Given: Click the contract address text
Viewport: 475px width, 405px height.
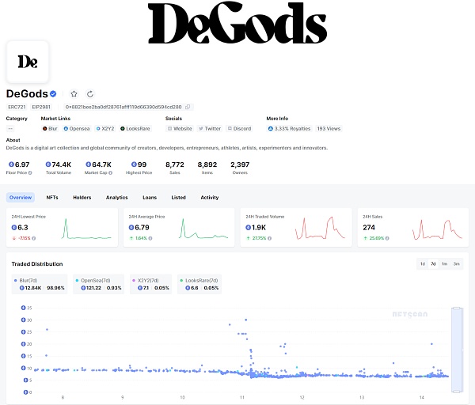Looking at the screenshot, I should click(x=123, y=107).
